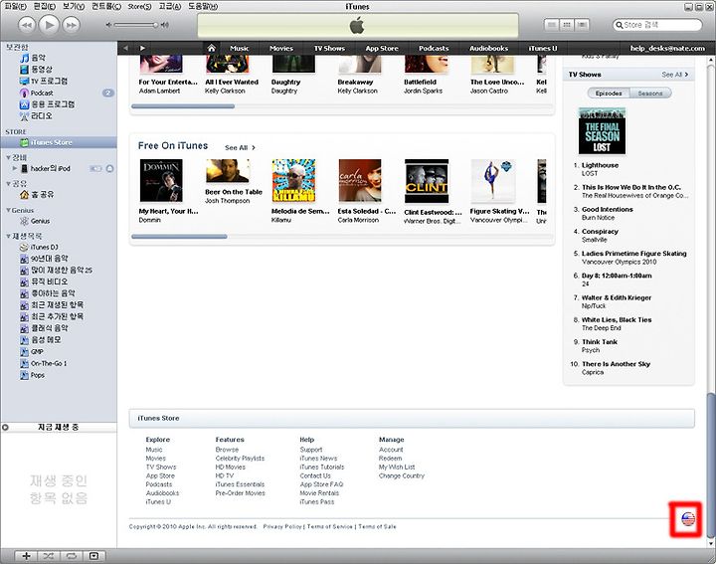Toggle artwork viewer button at bottom
This screenshot has width=716, height=564.
pos(94,556)
